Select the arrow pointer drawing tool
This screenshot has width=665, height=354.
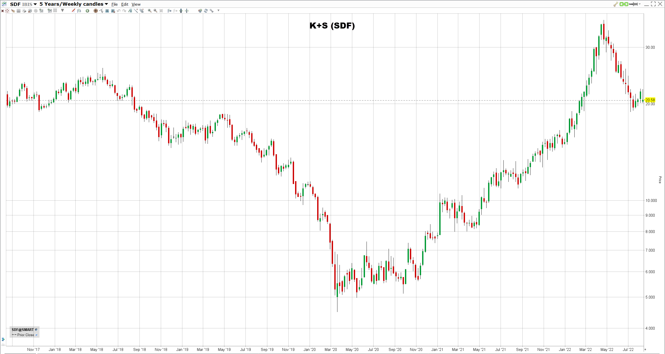(101, 11)
